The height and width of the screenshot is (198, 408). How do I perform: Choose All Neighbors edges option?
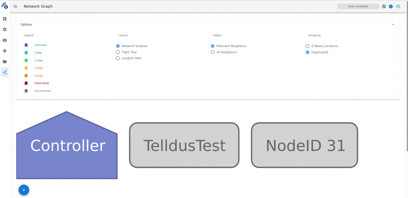(213, 52)
